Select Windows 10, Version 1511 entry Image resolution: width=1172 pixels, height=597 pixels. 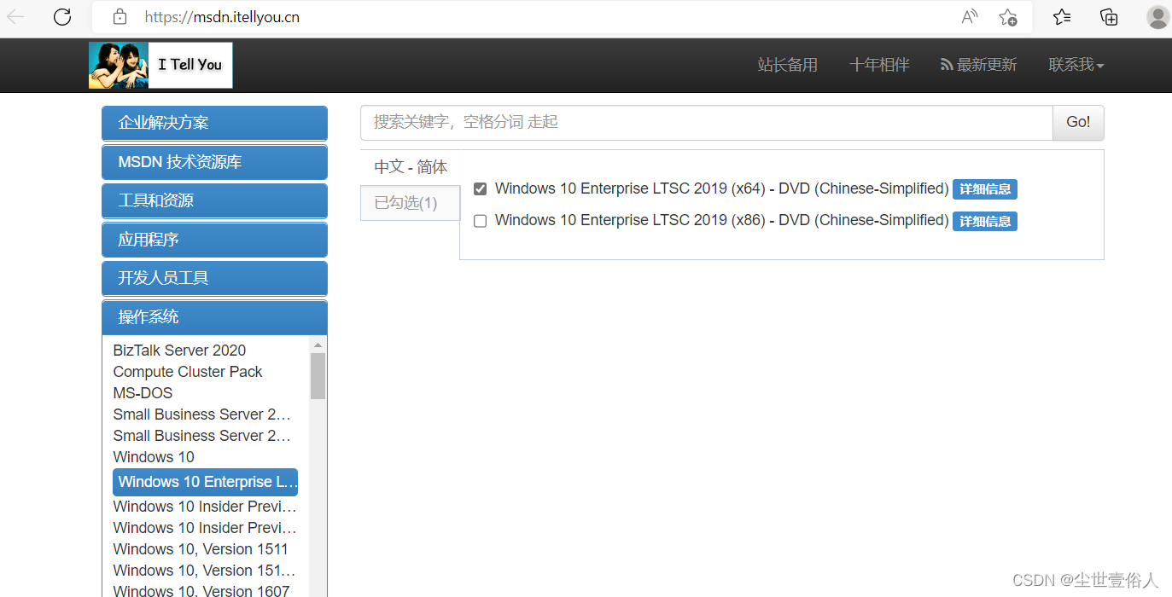point(201,549)
